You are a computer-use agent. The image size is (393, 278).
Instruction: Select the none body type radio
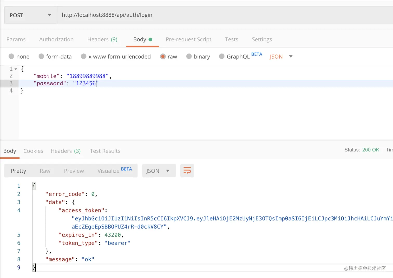pos(11,56)
